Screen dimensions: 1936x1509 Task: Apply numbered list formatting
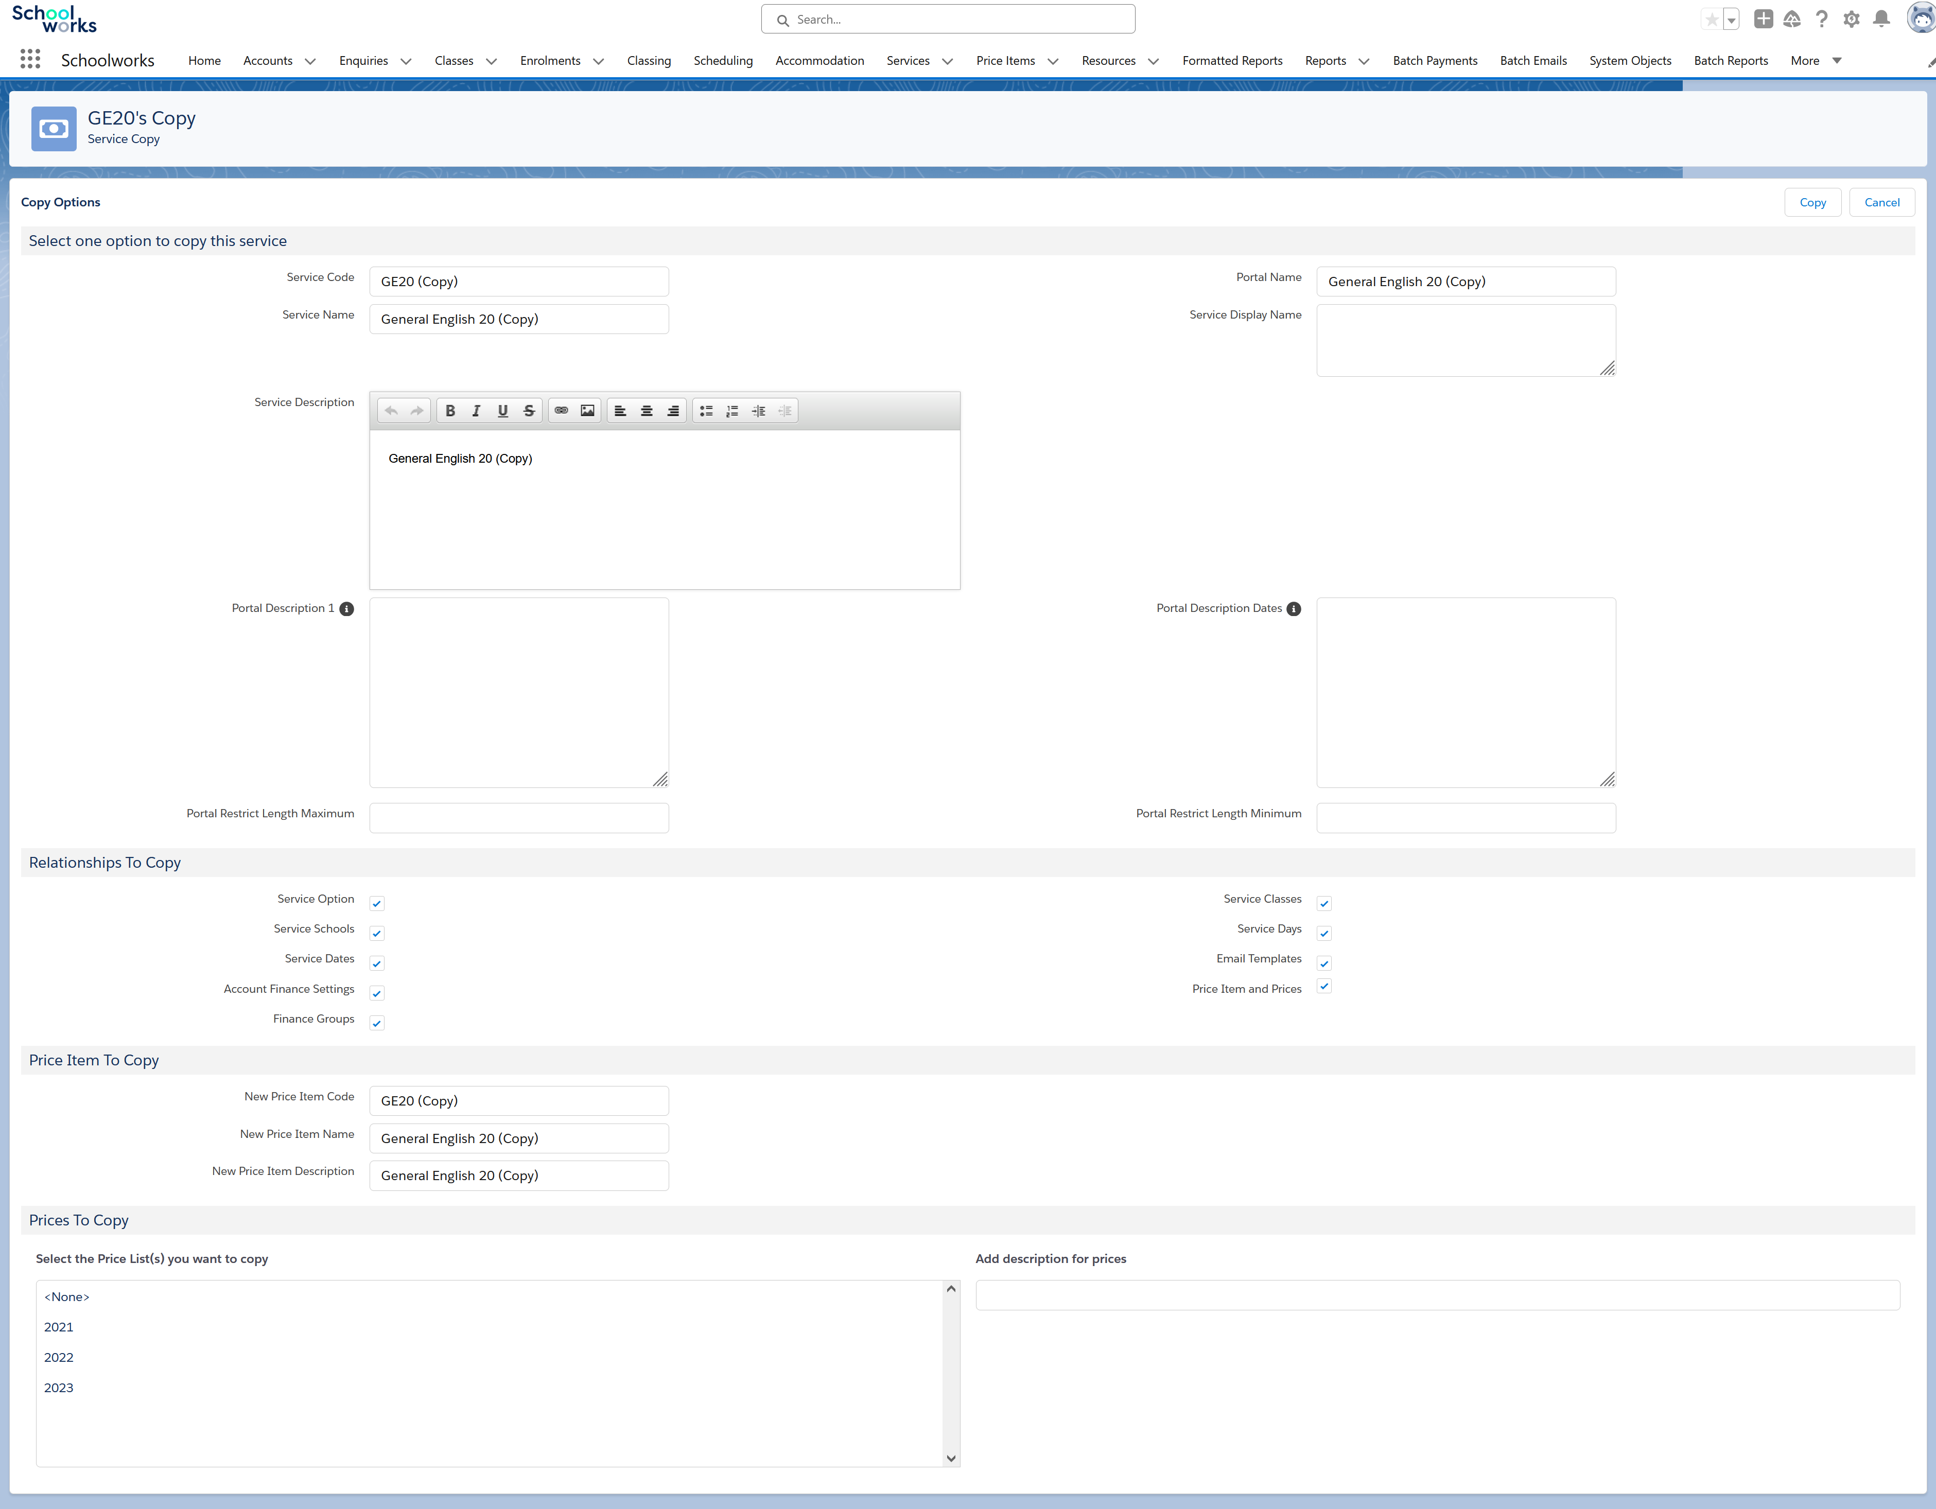pyautogui.click(x=732, y=410)
